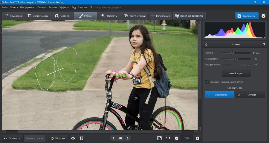Screen dimensions: 269x143
Task: Open the before/after compare view icon
Action: point(81,138)
